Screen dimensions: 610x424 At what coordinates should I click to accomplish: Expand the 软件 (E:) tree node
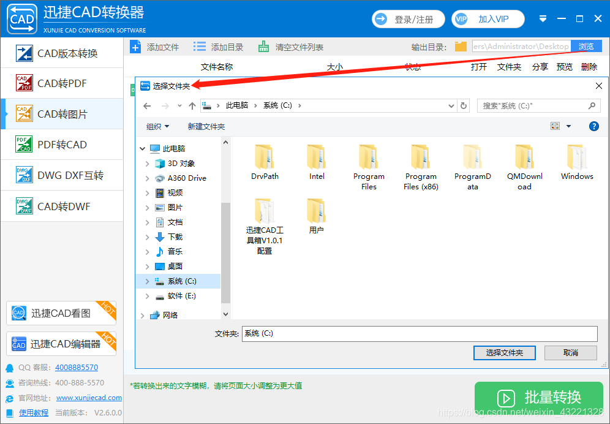(x=147, y=296)
